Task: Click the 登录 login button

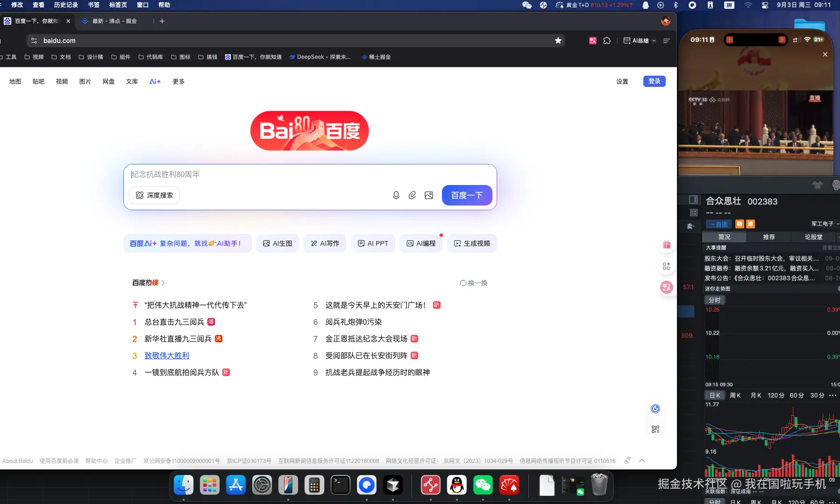Action: coord(654,81)
